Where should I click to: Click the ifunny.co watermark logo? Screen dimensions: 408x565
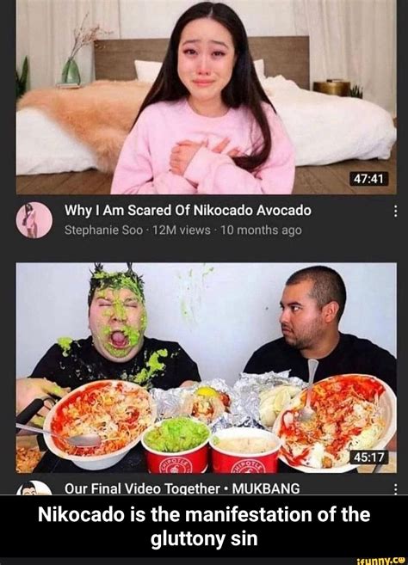(x=381, y=561)
